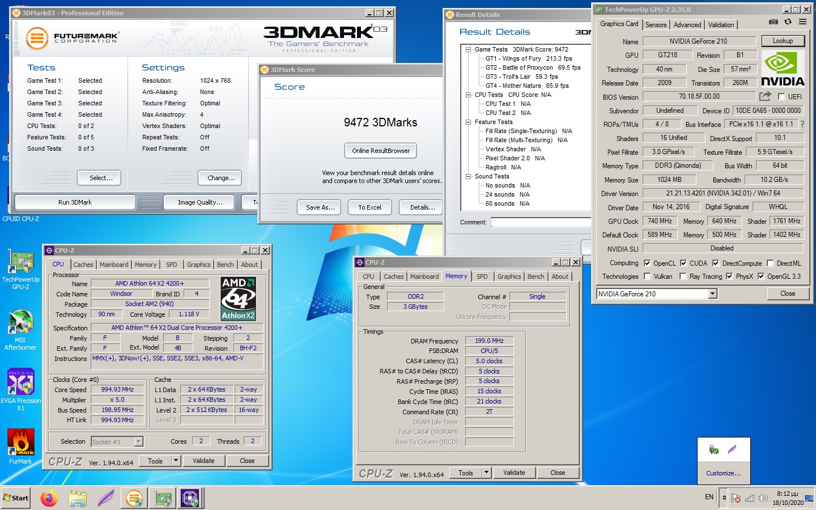Screen dimensions: 816x510
Task: Toggle the OpenGL 3.3 checkbox
Action: [761, 276]
